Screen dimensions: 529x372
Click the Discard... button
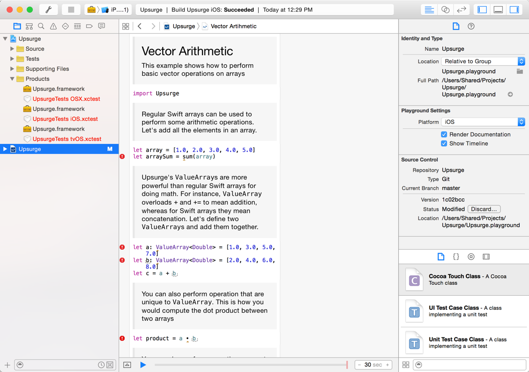[484, 209]
